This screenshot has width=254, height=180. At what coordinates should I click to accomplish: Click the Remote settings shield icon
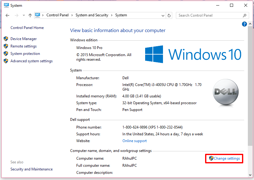tap(6, 46)
